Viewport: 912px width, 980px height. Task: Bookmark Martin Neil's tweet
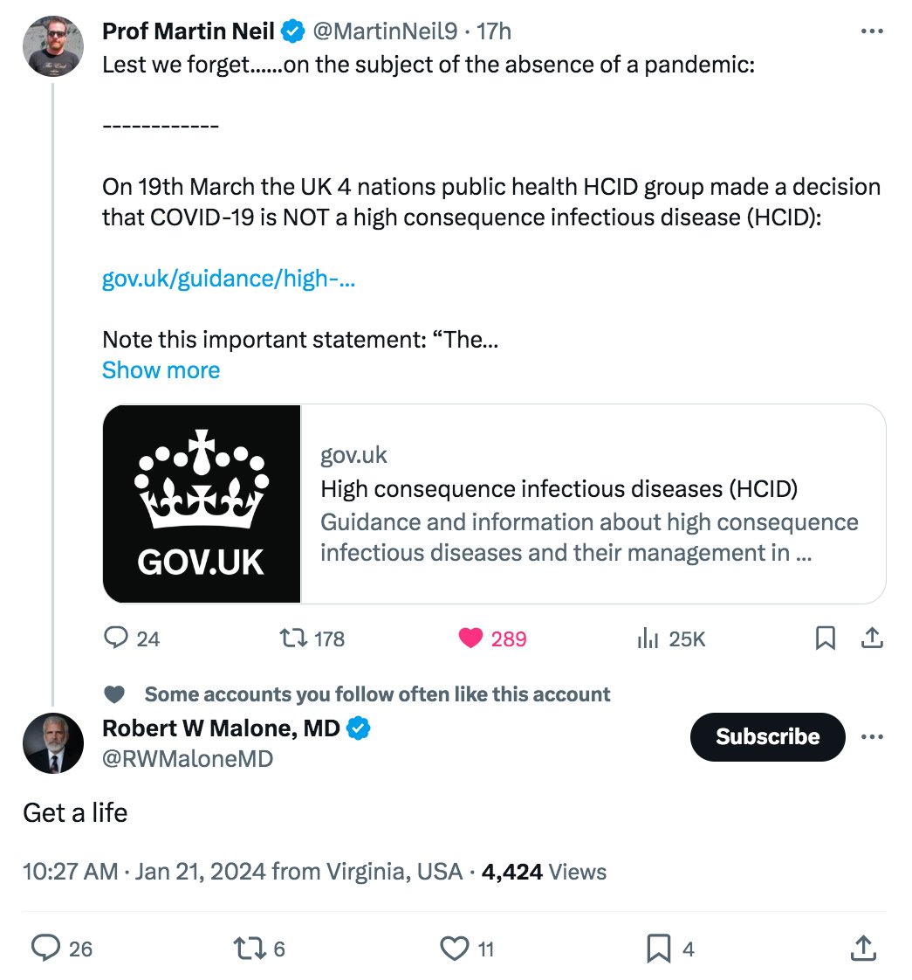point(826,638)
